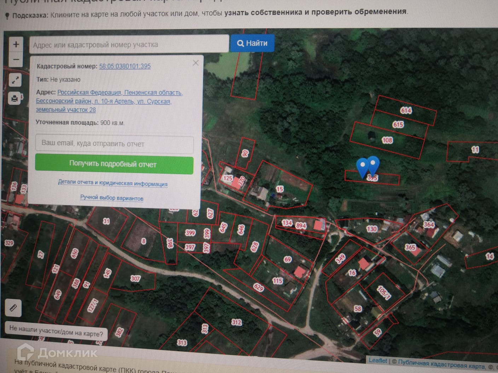Select parcel labeled 15 on the map

pyautogui.click(x=280, y=189)
